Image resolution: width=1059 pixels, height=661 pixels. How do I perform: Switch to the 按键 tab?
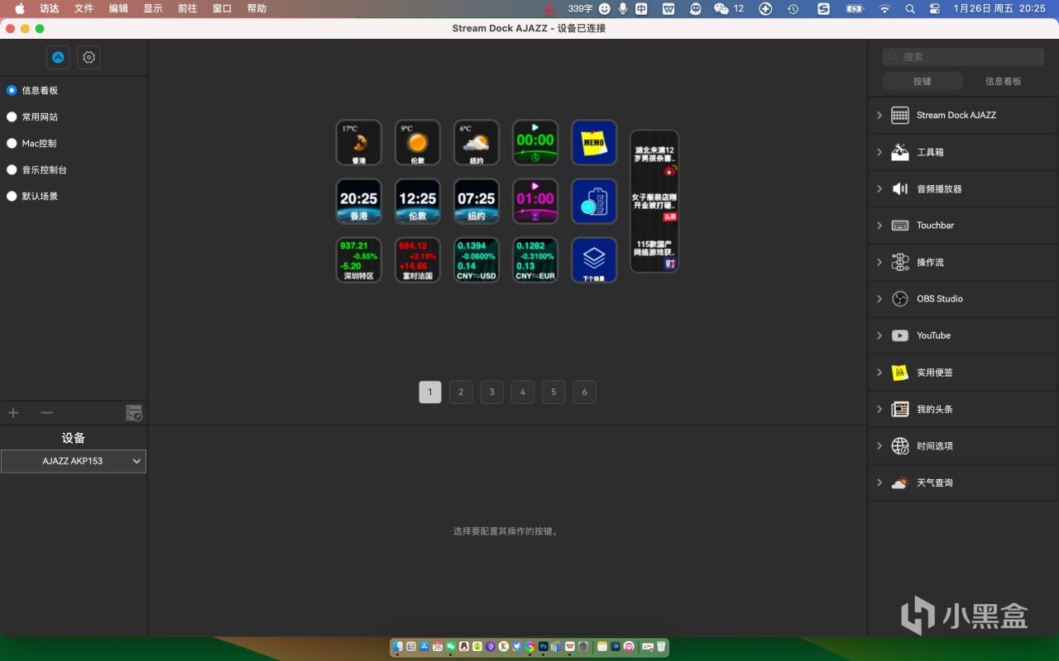922,81
